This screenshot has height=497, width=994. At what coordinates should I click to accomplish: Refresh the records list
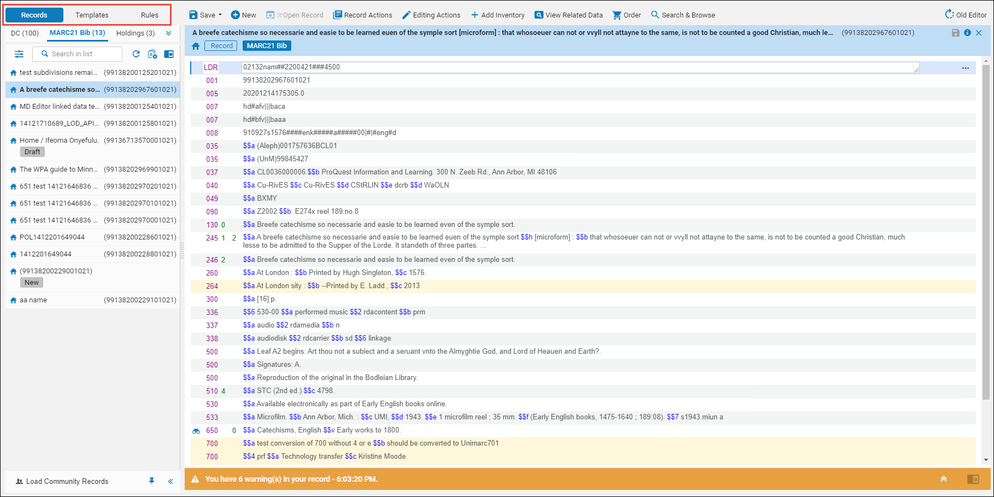point(136,54)
